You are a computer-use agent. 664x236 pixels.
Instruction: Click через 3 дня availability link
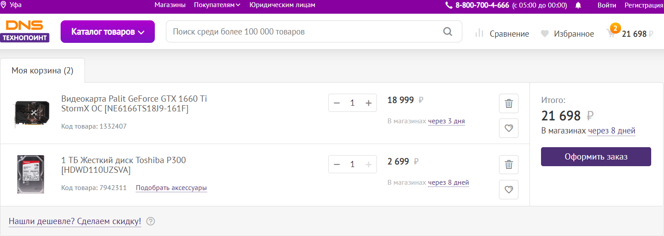pyautogui.click(x=446, y=121)
